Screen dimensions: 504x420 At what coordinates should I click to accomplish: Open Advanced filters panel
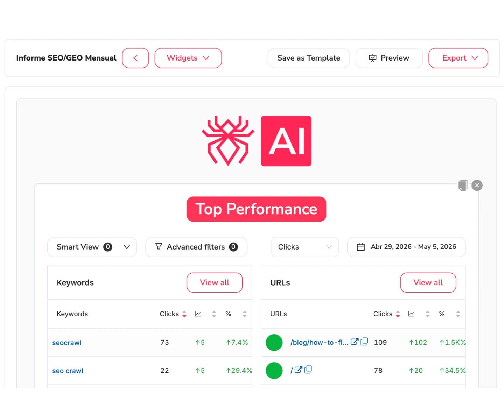tap(196, 247)
